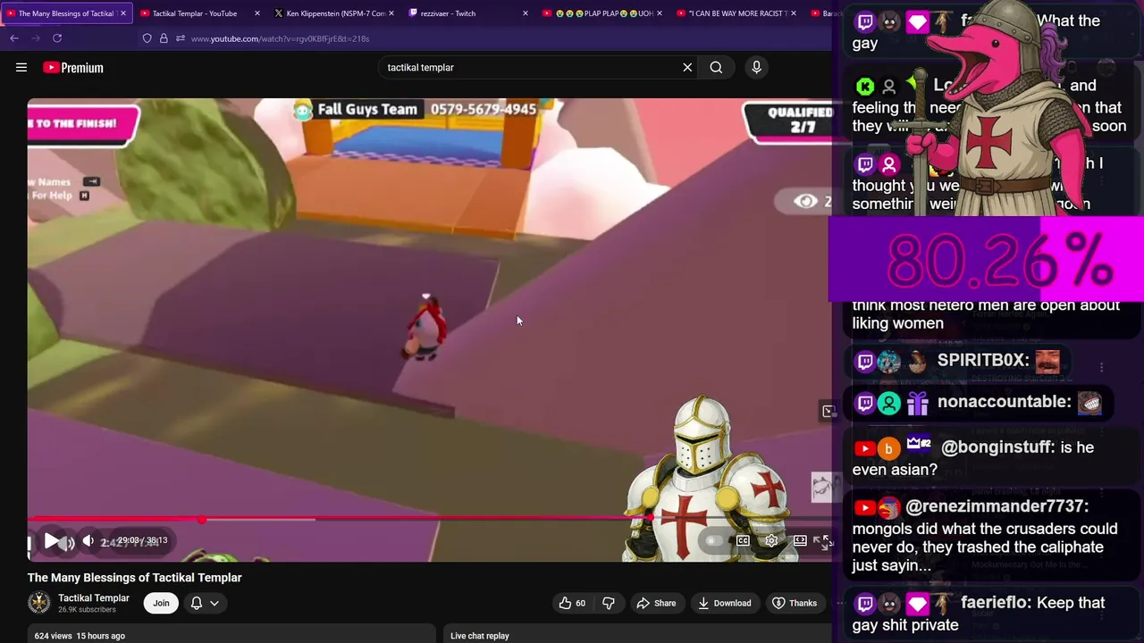
Task: Toggle closed captions CC
Action: pyautogui.click(x=743, y=540)
